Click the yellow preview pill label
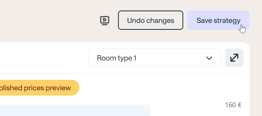The image size is (262, 116). point(39,88)
